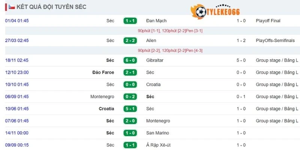Screen dimensions: 300x150
Task: Click the Playoff Final competition label
Action: (268, 21)
